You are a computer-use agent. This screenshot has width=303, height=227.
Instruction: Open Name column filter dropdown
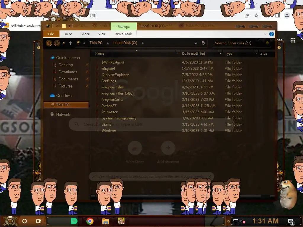pos(178,53)
